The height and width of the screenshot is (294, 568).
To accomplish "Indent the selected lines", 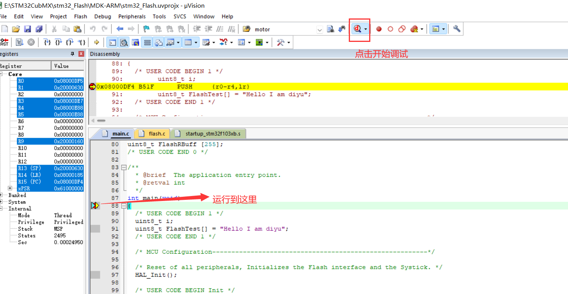I will pos(197,29).
